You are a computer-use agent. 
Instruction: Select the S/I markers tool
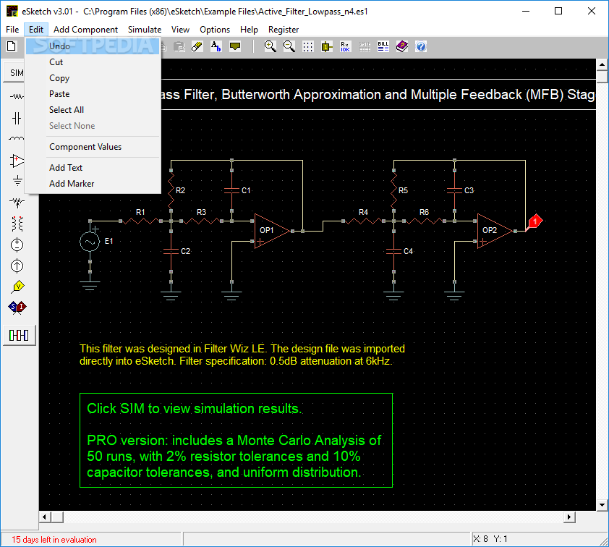click(17, 308)
